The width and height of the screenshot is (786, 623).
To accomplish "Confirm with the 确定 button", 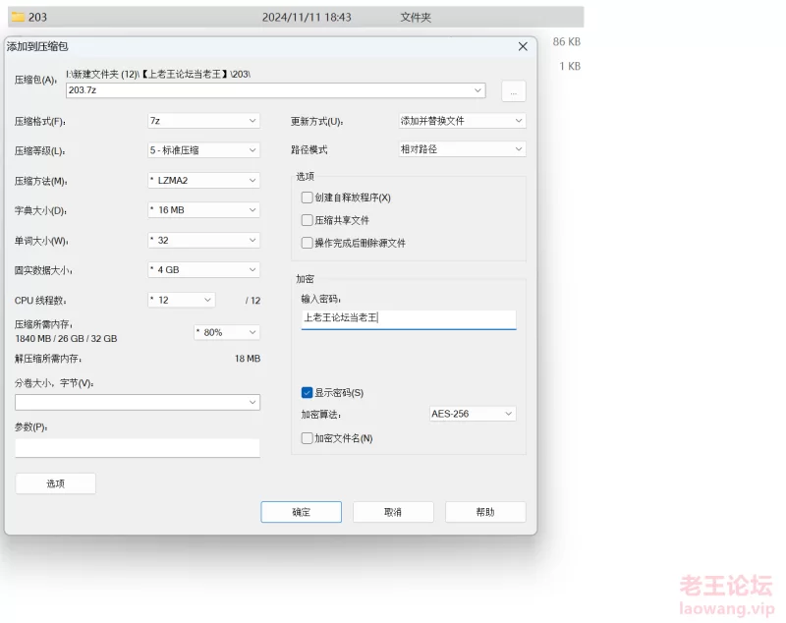I will [302, 512].
